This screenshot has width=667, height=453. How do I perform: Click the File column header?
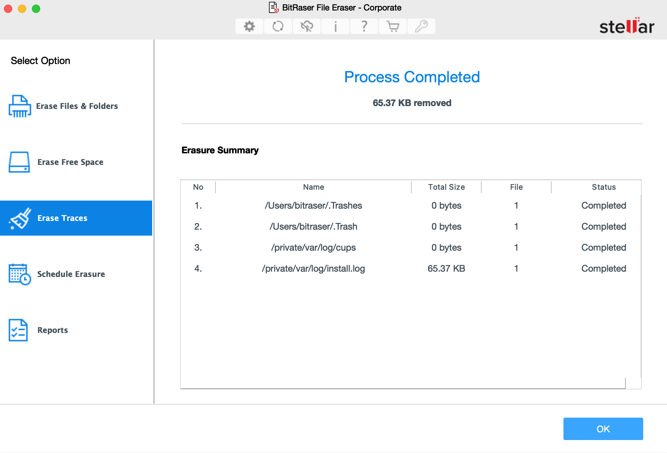coord(516,187)
